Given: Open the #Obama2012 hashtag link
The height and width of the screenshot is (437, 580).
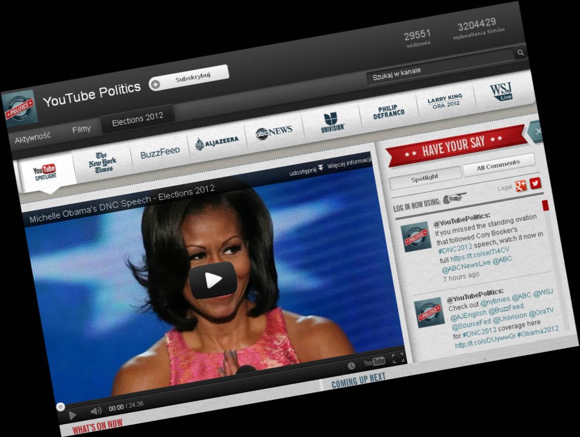Looking at the screenshot, I should 538,331.
